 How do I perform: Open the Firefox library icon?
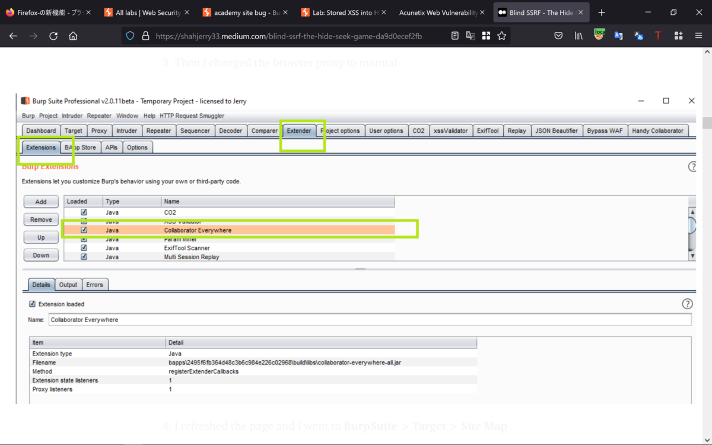[x=578, y=36]
